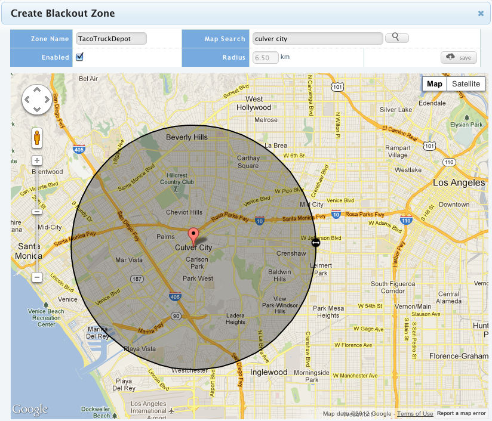Click the save cloud button
Image resolution: width=492 pixels, height=421 pixels.
click(459, 57)
